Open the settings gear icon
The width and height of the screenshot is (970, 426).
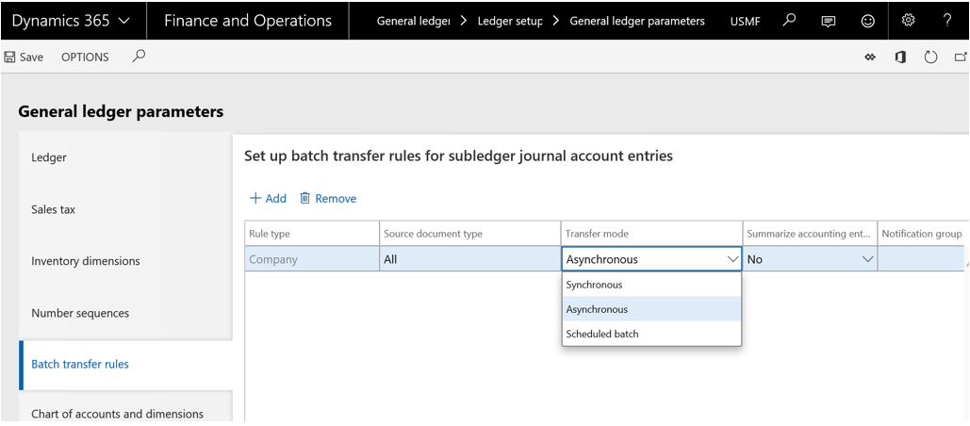click(908, 20)
